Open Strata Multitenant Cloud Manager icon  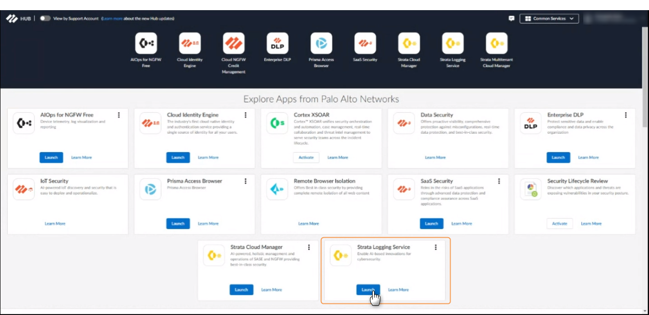click(x=497, y=43)
